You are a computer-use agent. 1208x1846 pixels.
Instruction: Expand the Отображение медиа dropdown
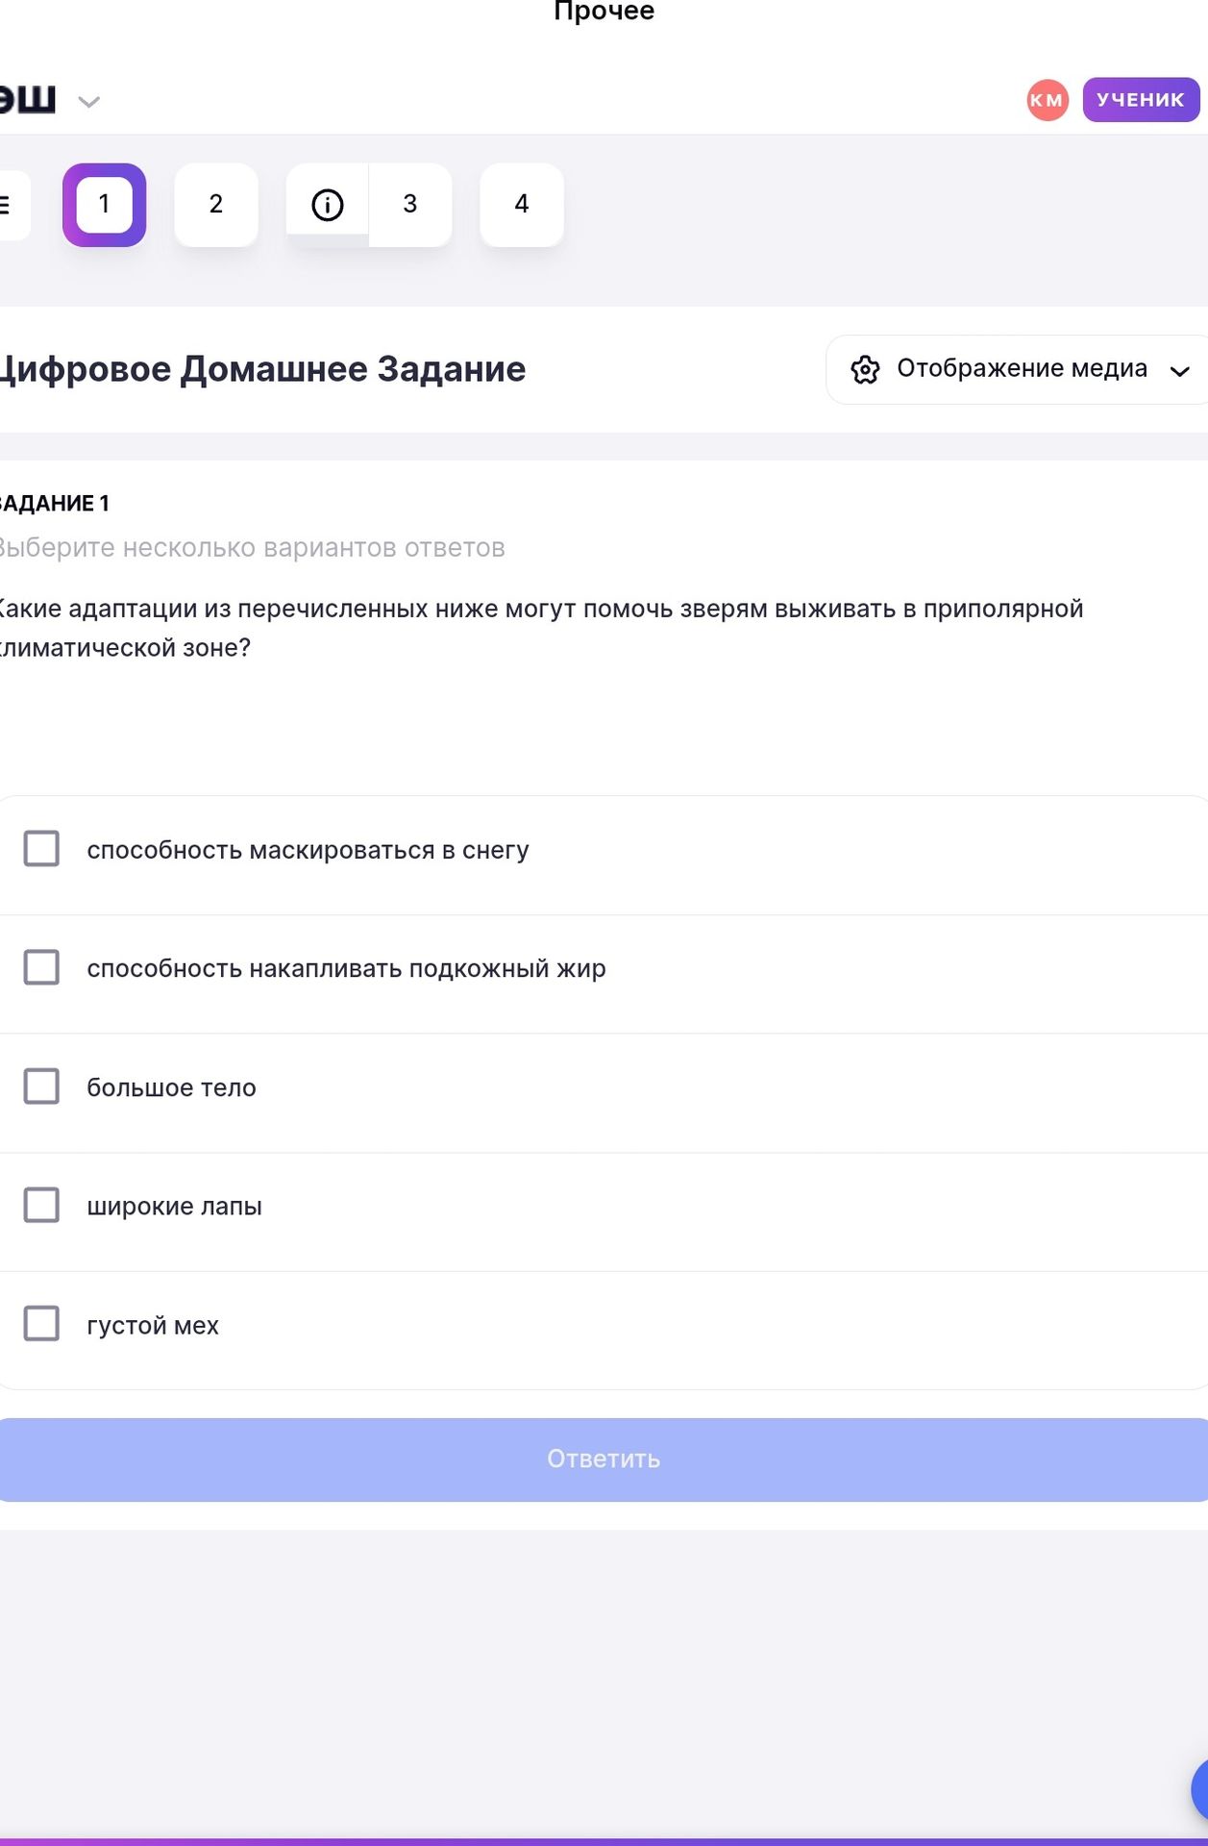coord(1017,369)
